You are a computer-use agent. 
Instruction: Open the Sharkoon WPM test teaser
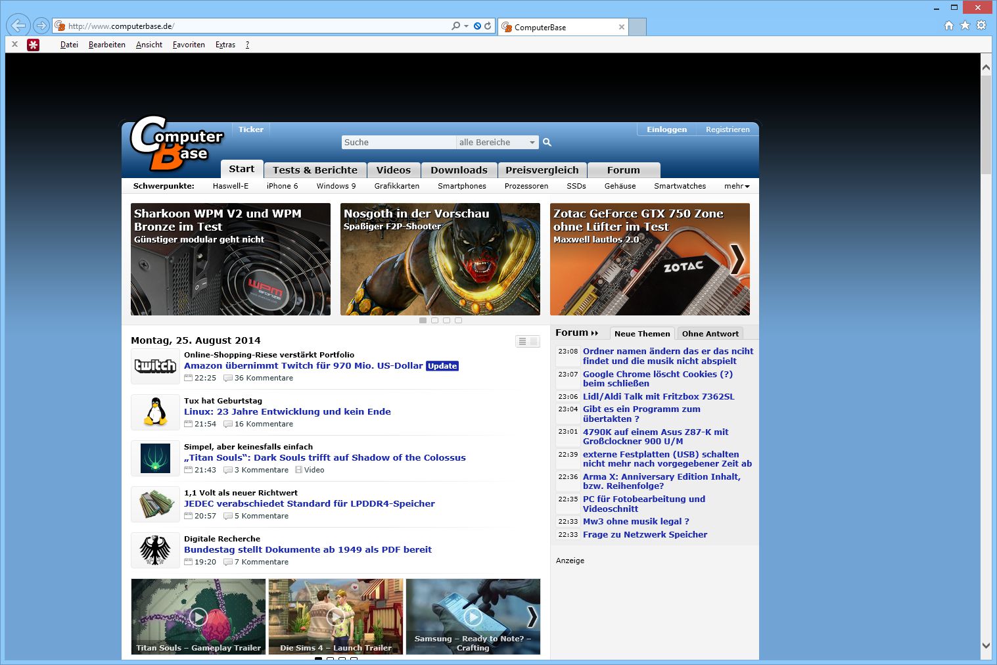pos(230,259)
